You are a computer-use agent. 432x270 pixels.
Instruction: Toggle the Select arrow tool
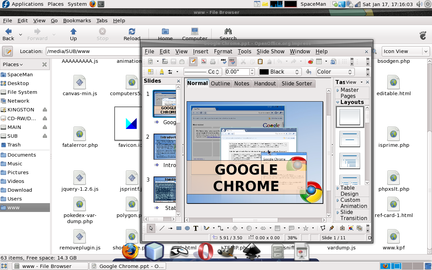(151, 228)
